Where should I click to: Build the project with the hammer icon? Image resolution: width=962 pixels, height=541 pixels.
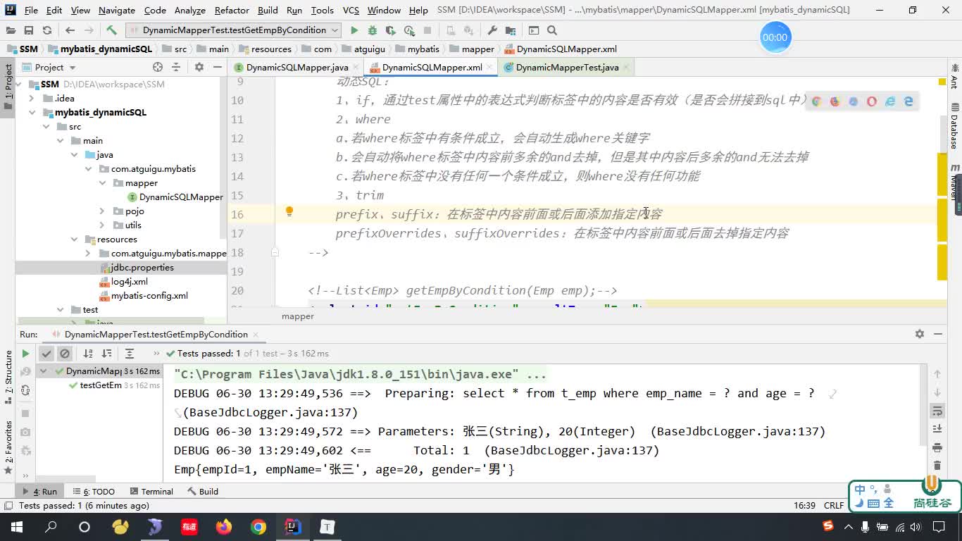[x=111, y=30]
